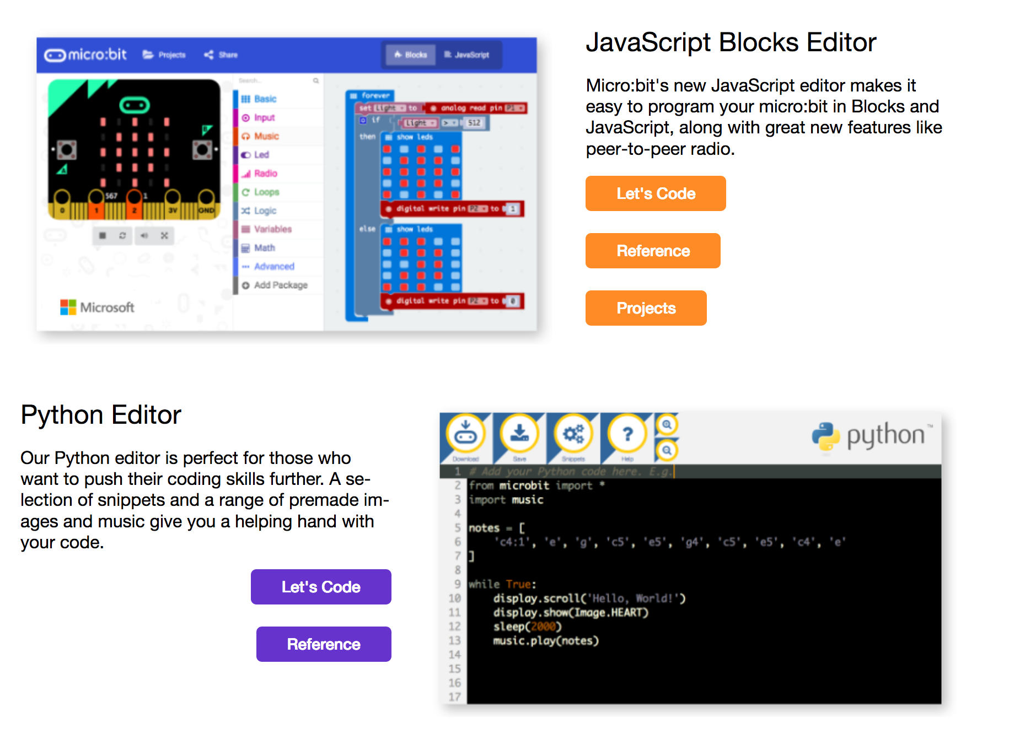This screenshot has width=1009, height=745.
Task: Open the Radio blocks category
Action: [265, 174]
